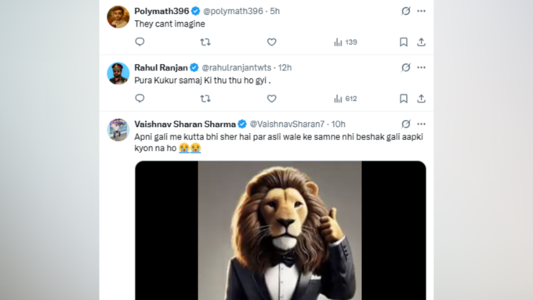
Task: Reply to Polymath396's tweet
Action: [x=140, y=42]
